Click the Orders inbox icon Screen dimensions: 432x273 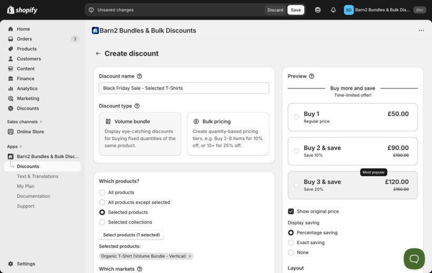click(x=11, y=39)
